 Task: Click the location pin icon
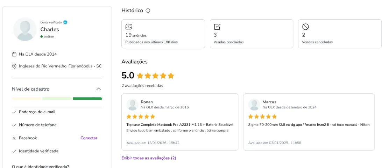click(14, 66)
